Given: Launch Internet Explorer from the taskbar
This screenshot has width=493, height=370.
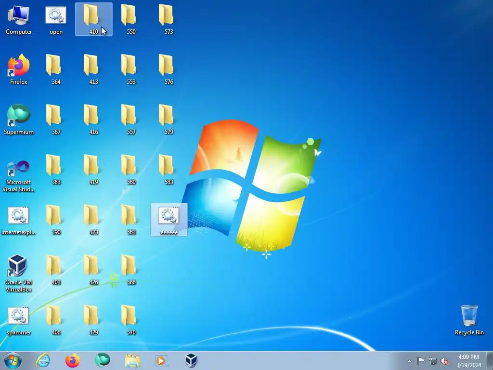Looking at the screenshot, I should tap(43, 360).
